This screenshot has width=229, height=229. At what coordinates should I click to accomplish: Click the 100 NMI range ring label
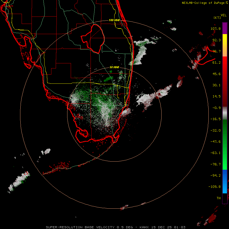114,20
